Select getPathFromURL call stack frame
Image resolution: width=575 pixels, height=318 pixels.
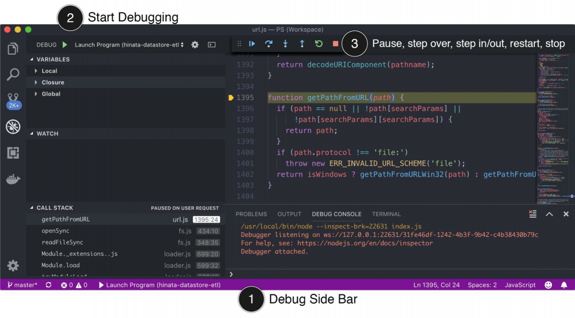pos(126,219)
